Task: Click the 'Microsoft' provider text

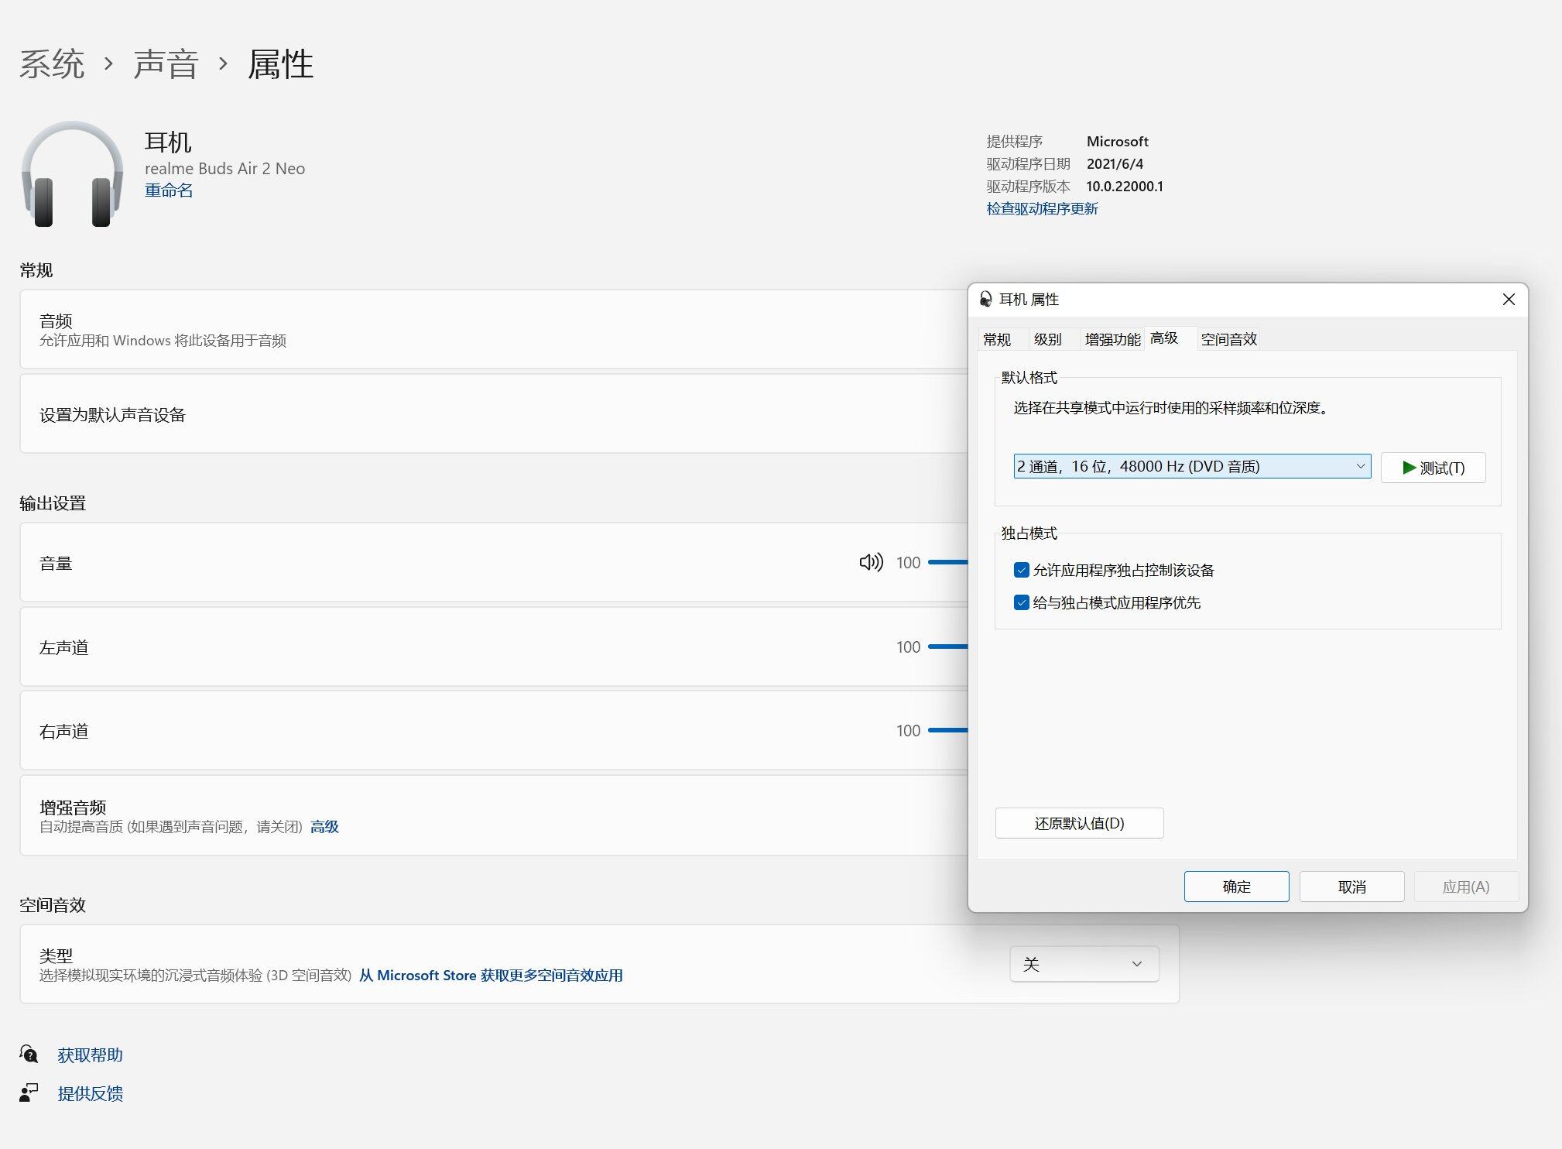Action: [x=1118, y=142]
